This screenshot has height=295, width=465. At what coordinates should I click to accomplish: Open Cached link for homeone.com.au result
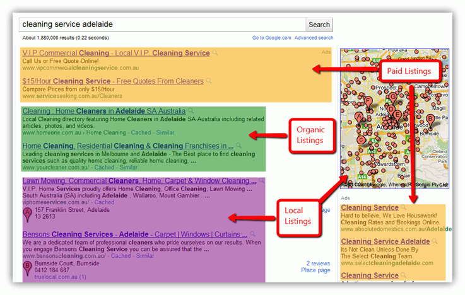click(x=141, y=132)
